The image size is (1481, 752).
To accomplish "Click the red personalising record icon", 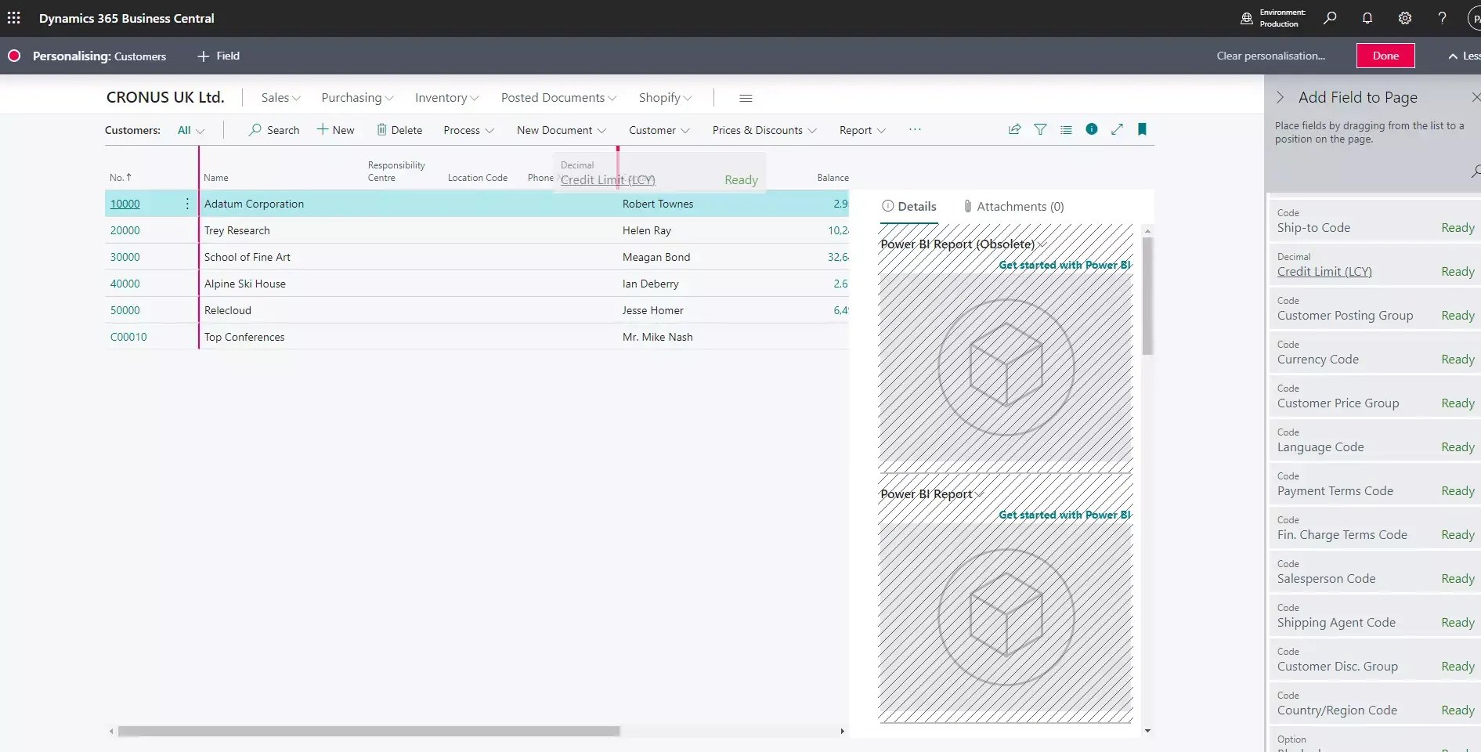I will (x=14, y=56).
